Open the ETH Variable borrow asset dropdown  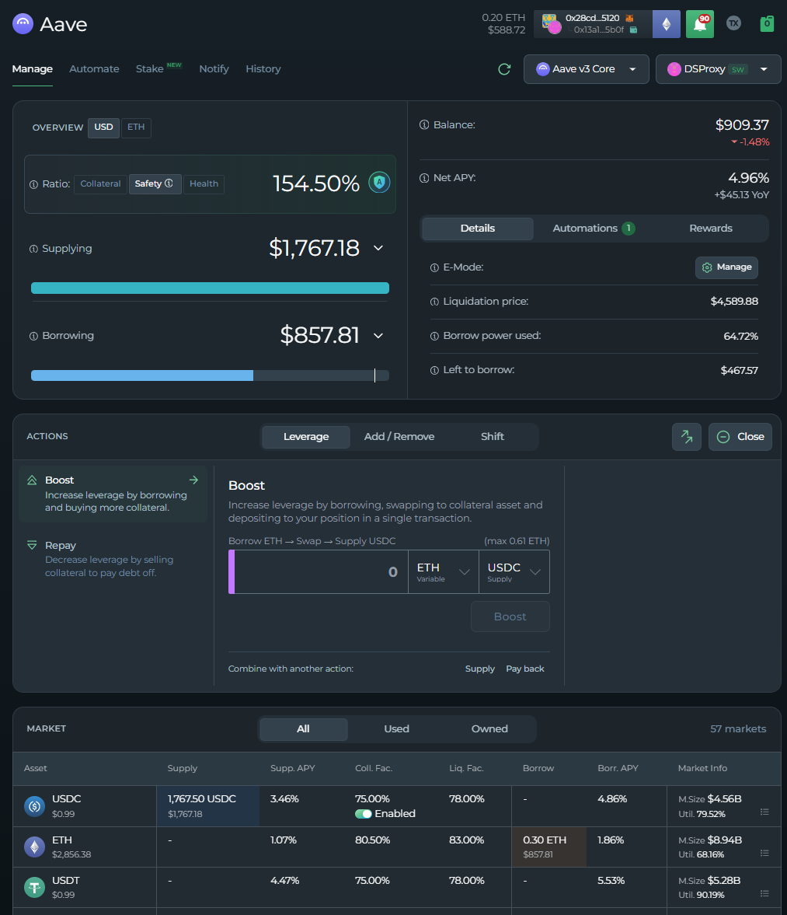pos(443,572)
